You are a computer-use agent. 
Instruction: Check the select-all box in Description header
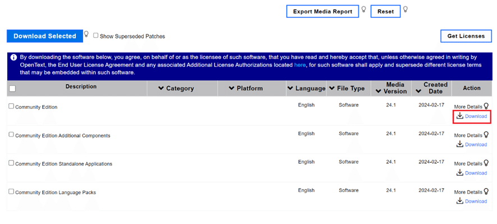[x=12, y=89]
